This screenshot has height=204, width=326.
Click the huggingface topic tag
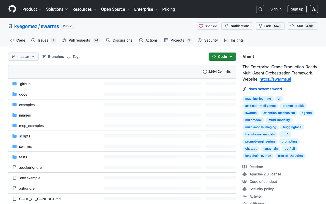(x=292, y=127)
